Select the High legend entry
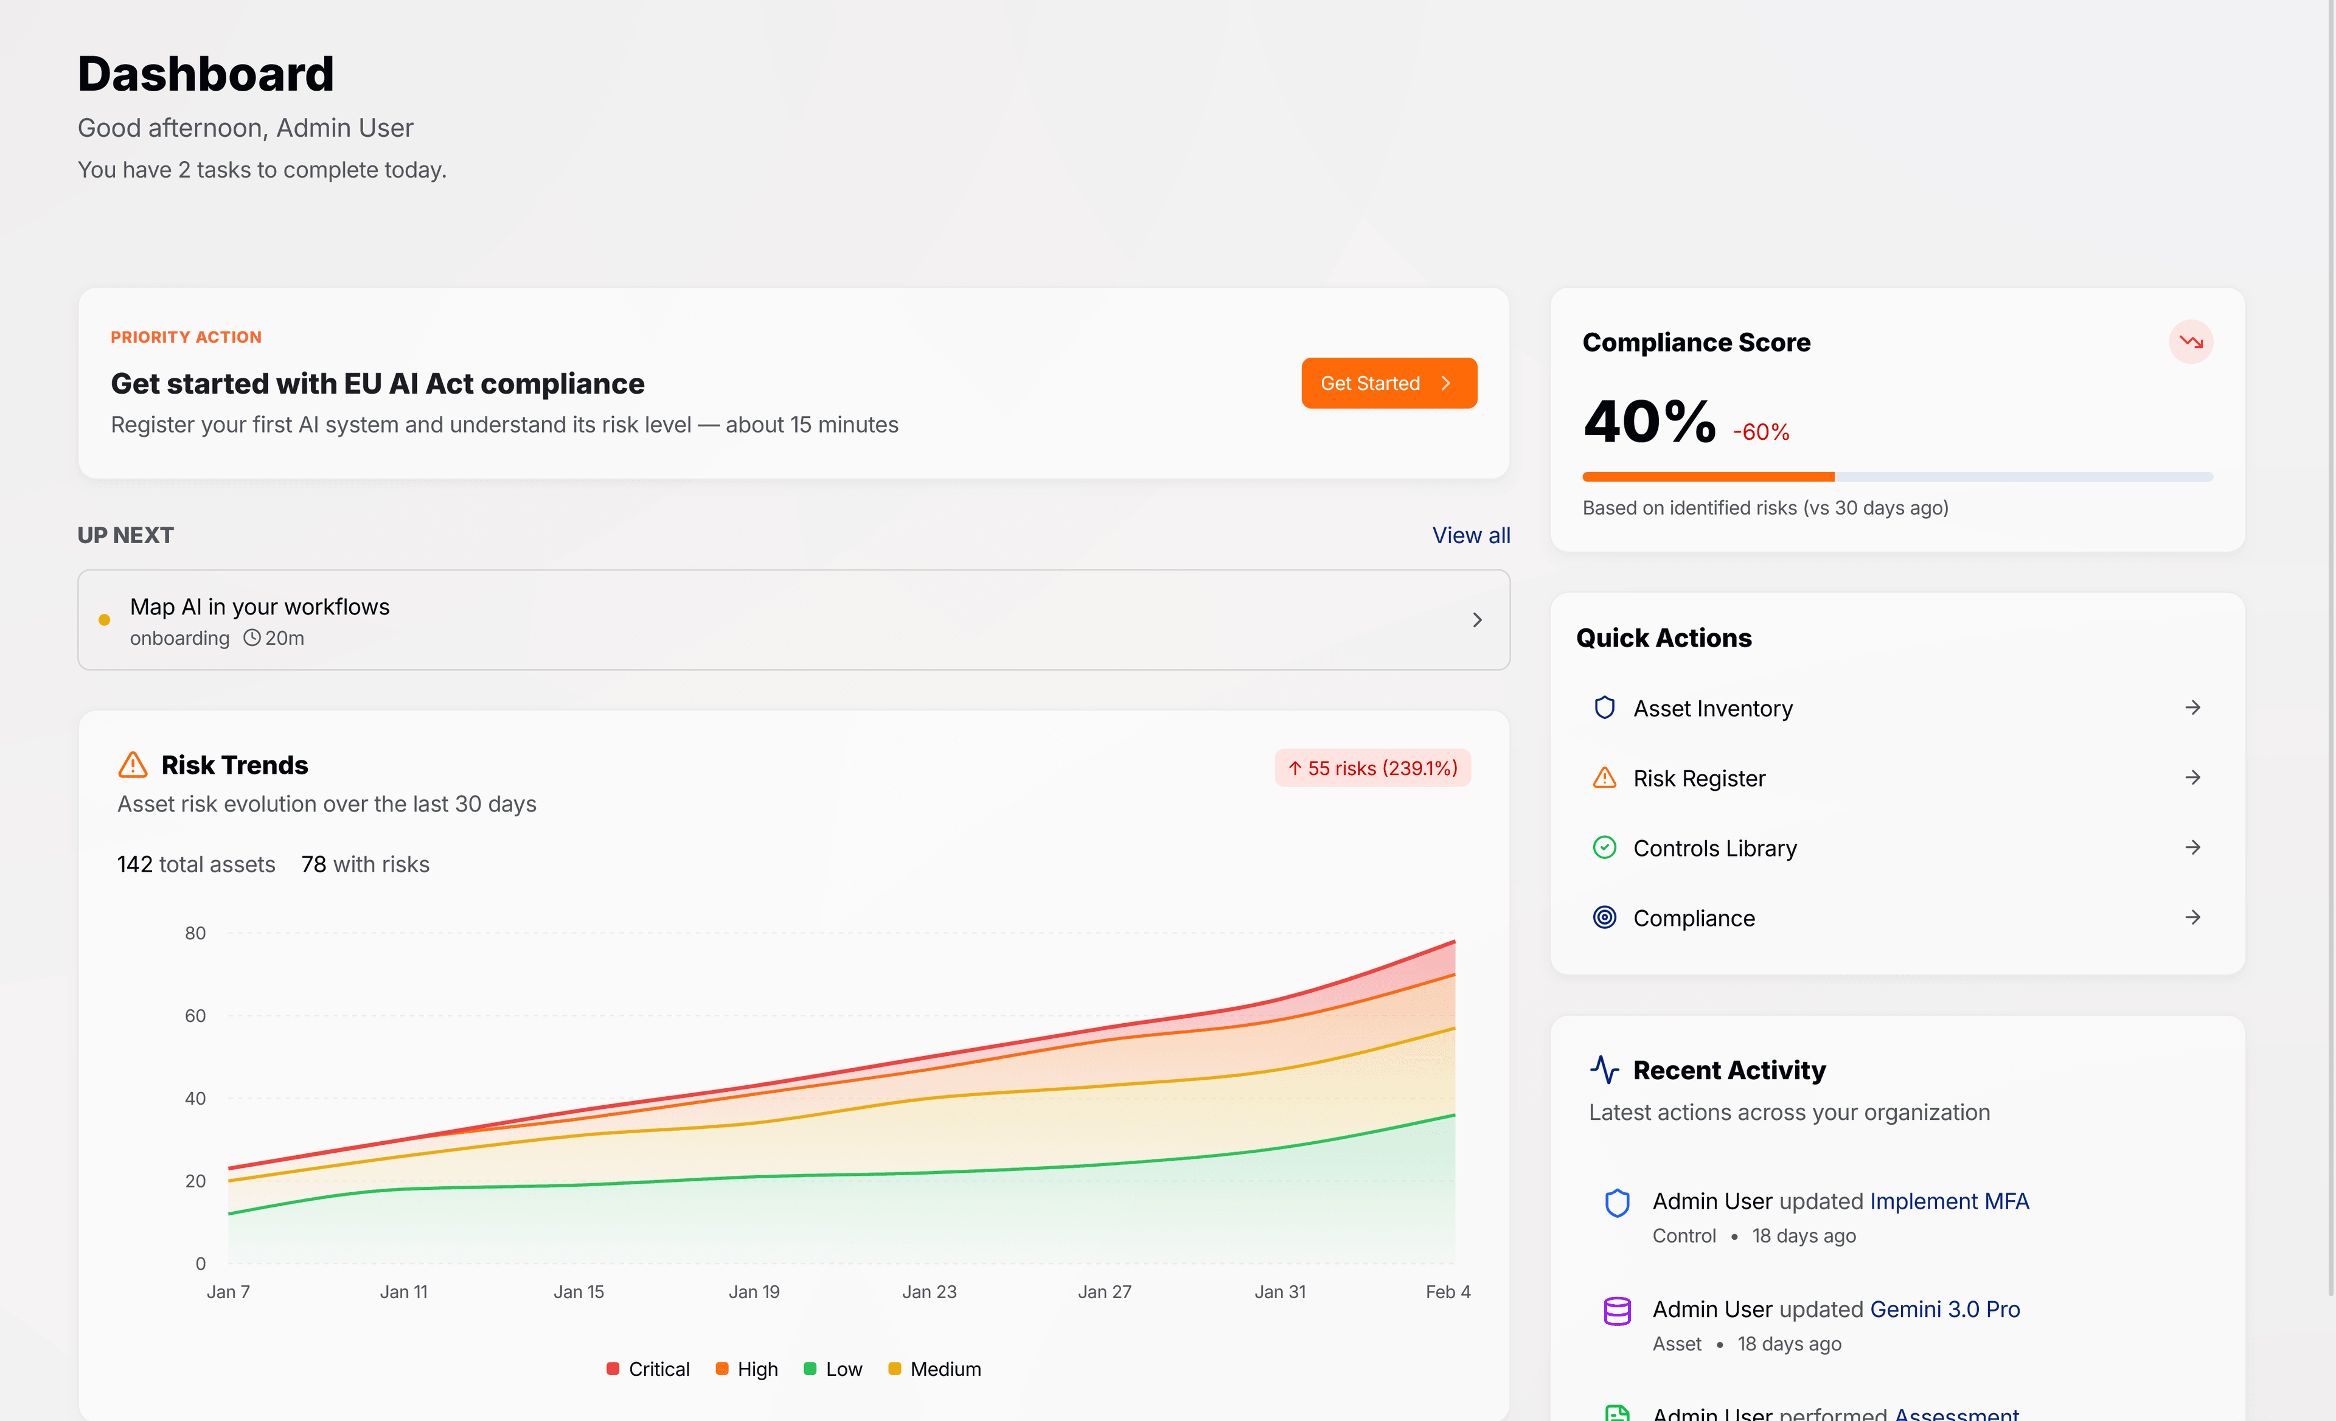Image resolution: width=2336 pixels, height=1421 pixels. [746, 1368]
